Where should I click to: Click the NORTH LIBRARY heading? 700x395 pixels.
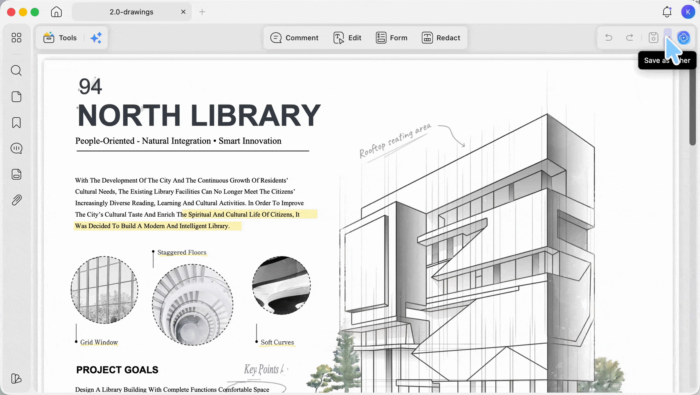coord(199,115)
